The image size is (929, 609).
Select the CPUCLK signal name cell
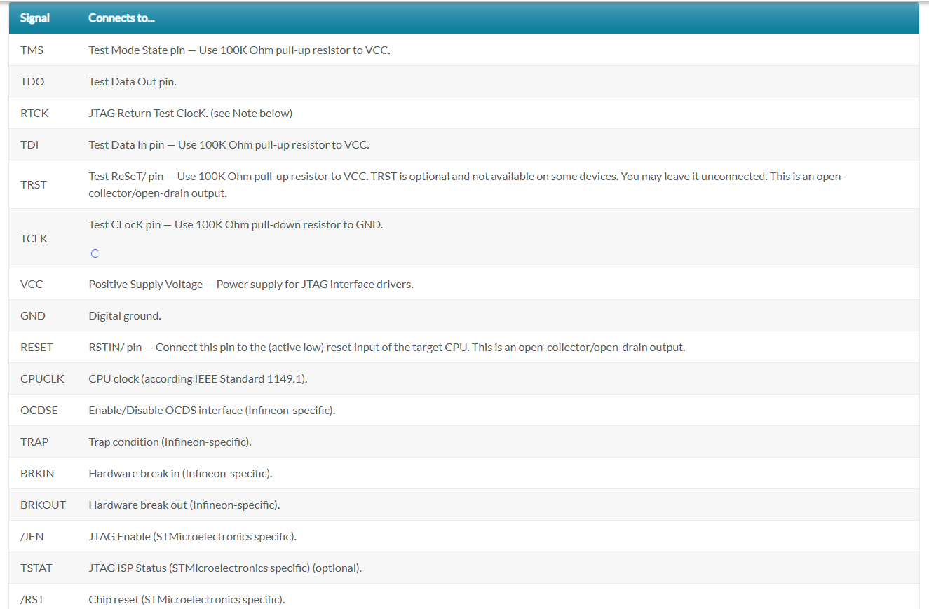42,379
